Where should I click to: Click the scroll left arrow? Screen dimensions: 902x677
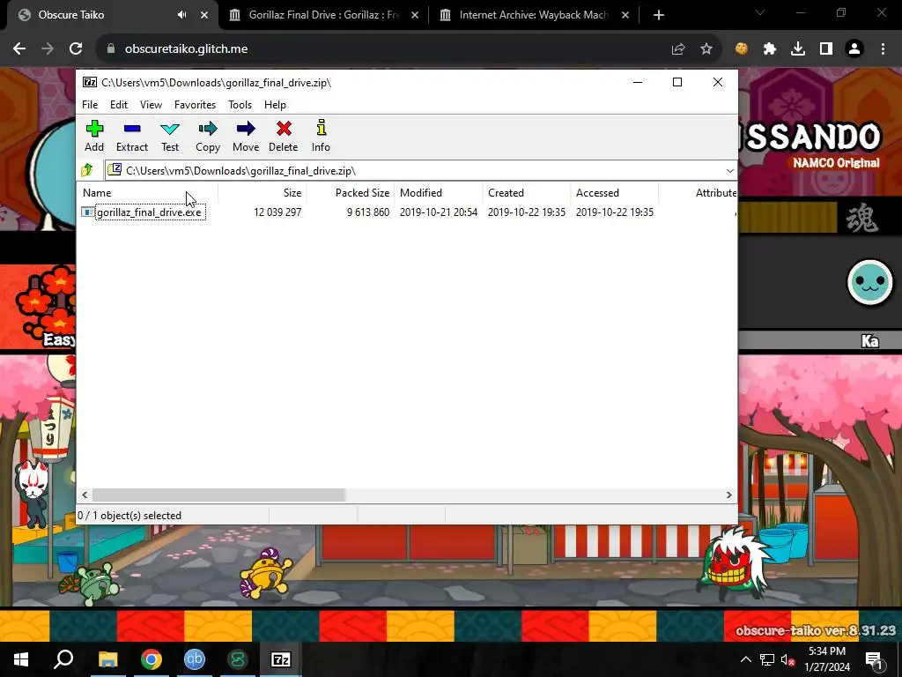(x=85, y=495)
